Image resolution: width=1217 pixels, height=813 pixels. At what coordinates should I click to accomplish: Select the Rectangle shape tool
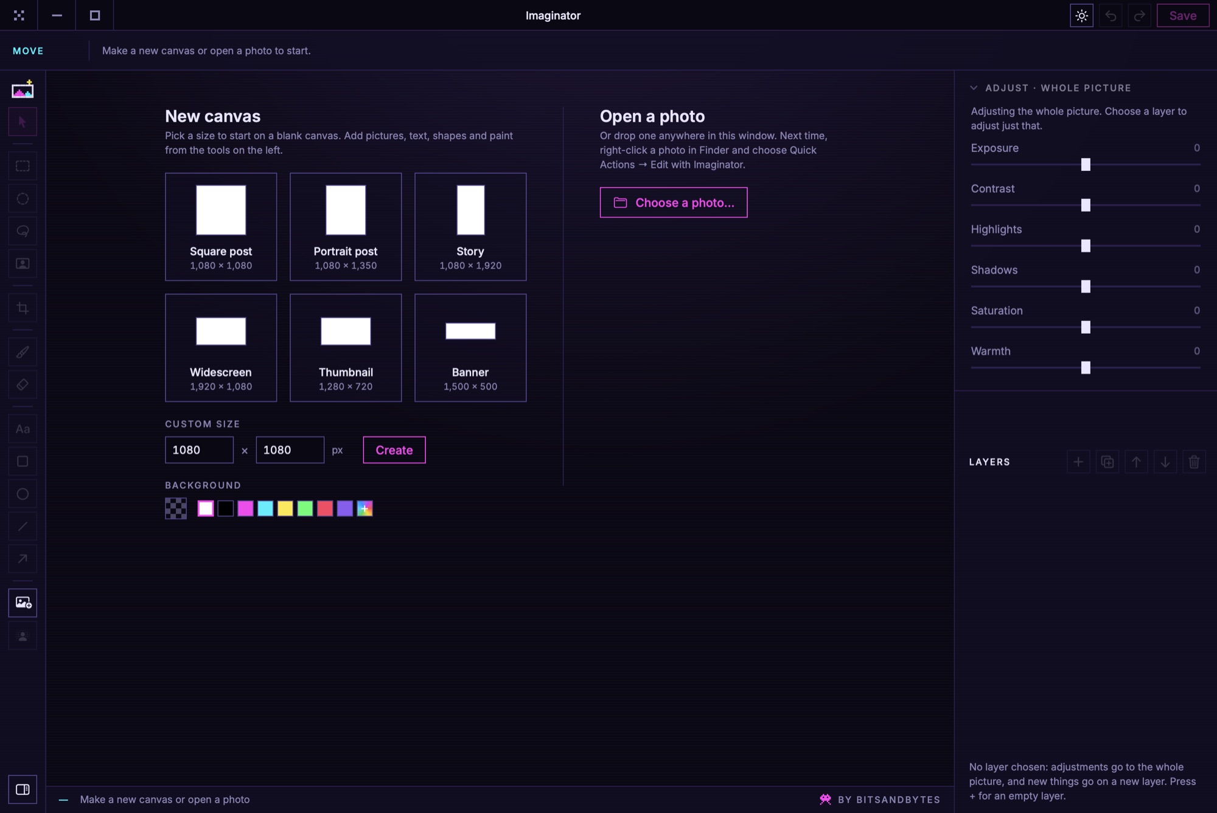coord(23,462)
